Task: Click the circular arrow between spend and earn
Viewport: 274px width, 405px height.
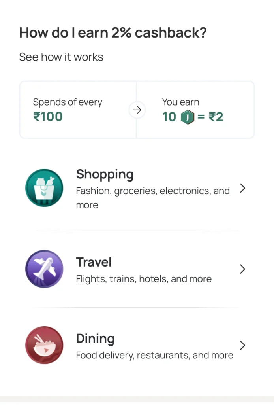Action: pos(137,110)
